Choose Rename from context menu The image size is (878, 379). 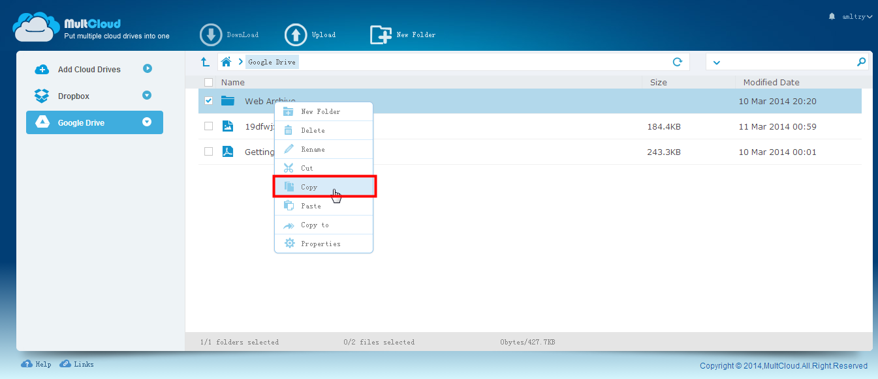pos(324,149)
